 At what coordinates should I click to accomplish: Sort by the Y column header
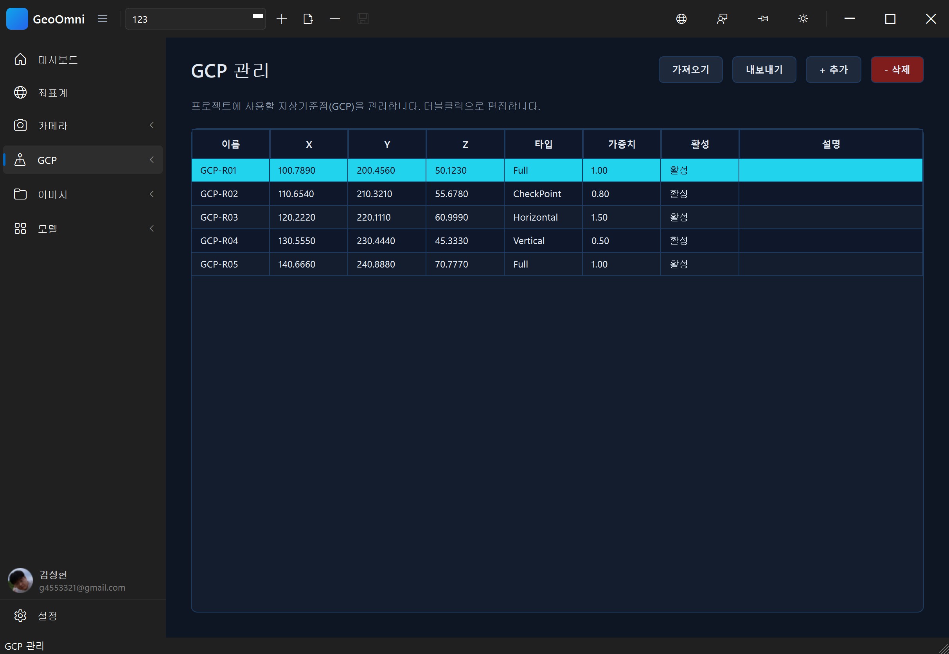(x=387, y=144)
